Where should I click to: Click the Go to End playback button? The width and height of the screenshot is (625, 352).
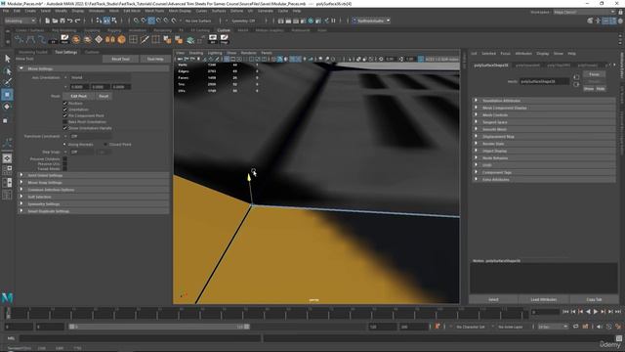point(618,312)
